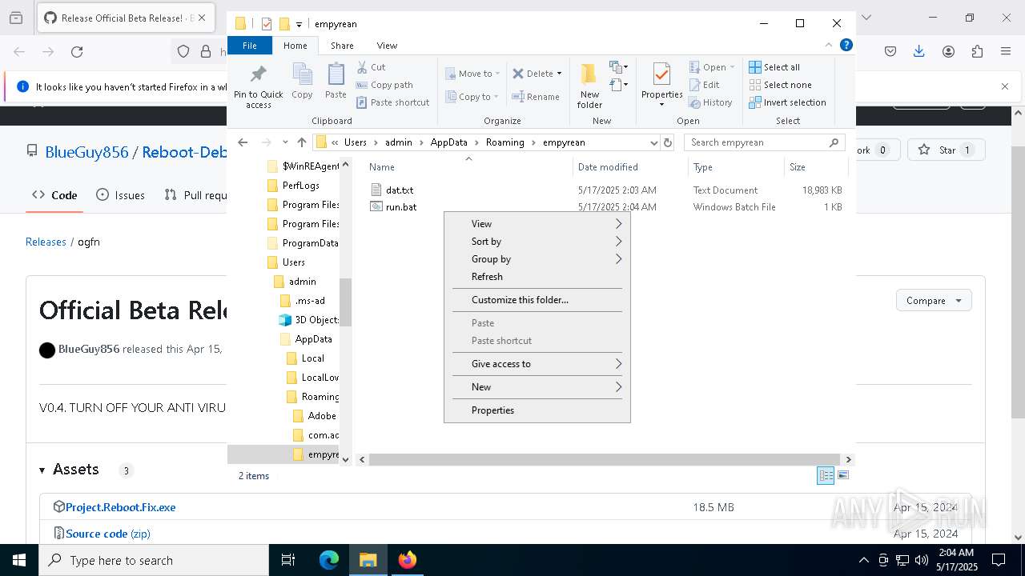Open the New item dropdown icon
This screenshot has height=576, width=1025.
(x=618, y=67)
